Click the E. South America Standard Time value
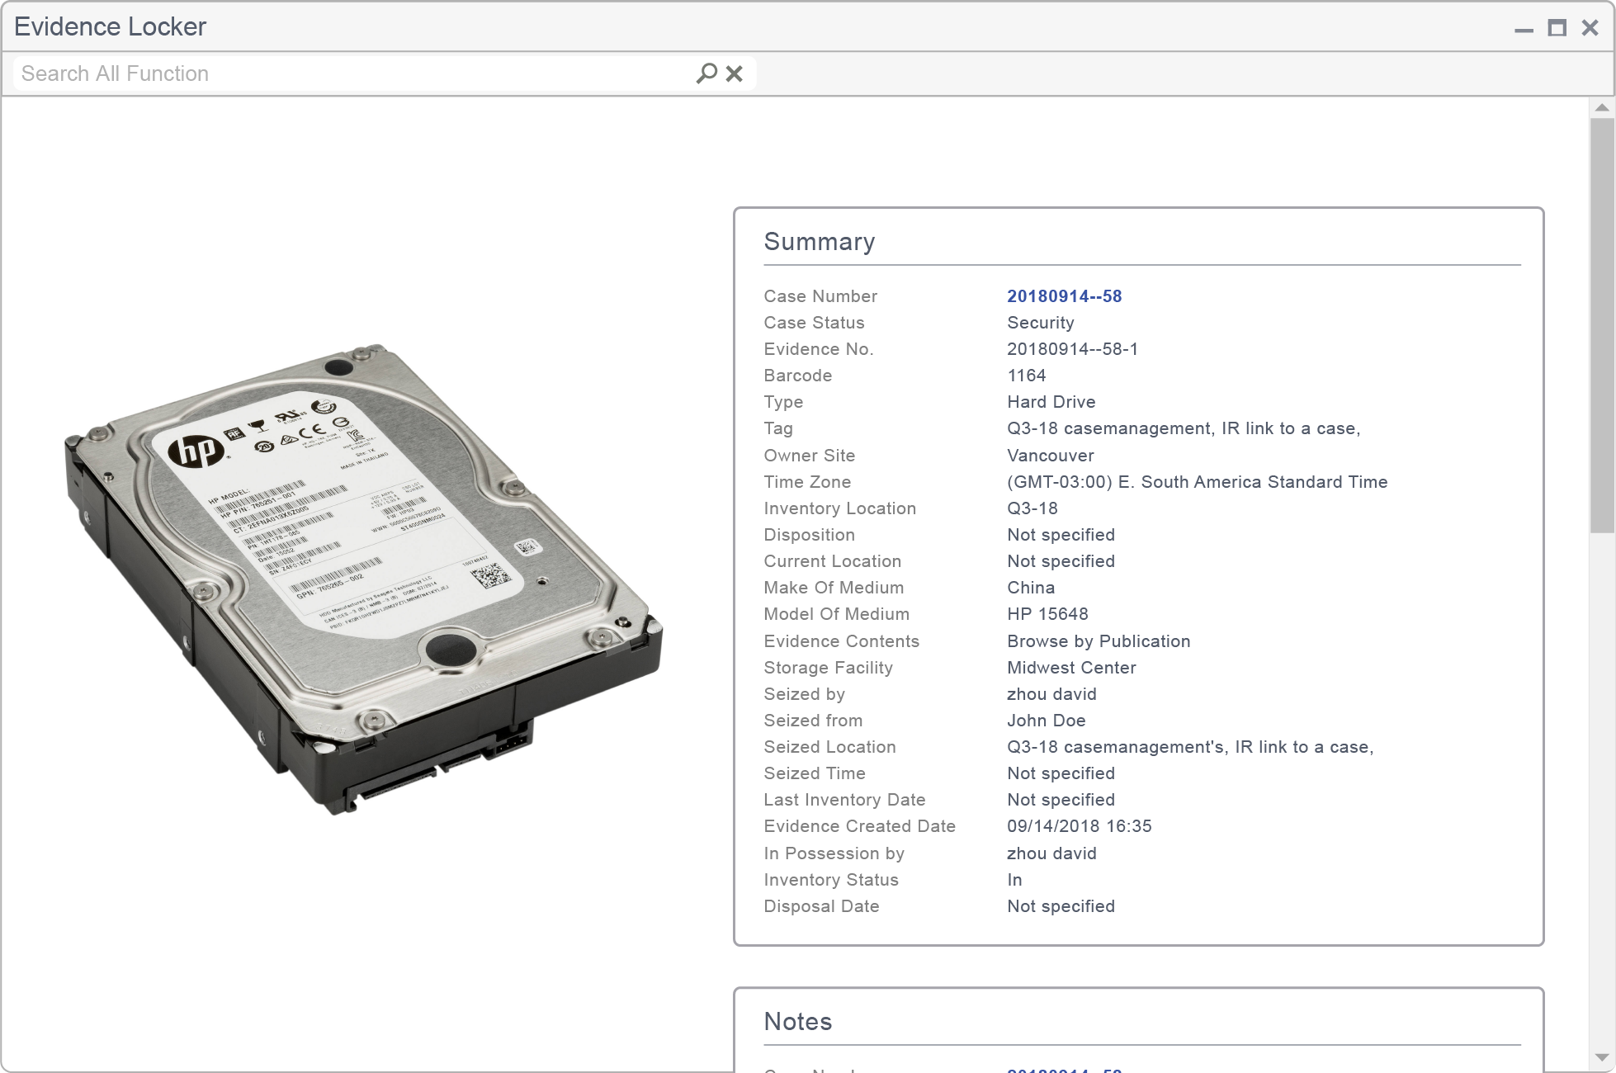1616x1073 pixels. pyautogui.click(x=1197, y=482)
